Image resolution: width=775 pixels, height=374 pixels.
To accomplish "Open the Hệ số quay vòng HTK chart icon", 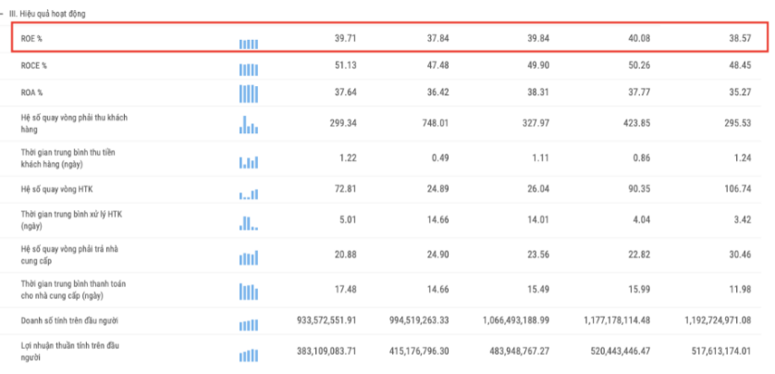I will [x=248, y=193].
